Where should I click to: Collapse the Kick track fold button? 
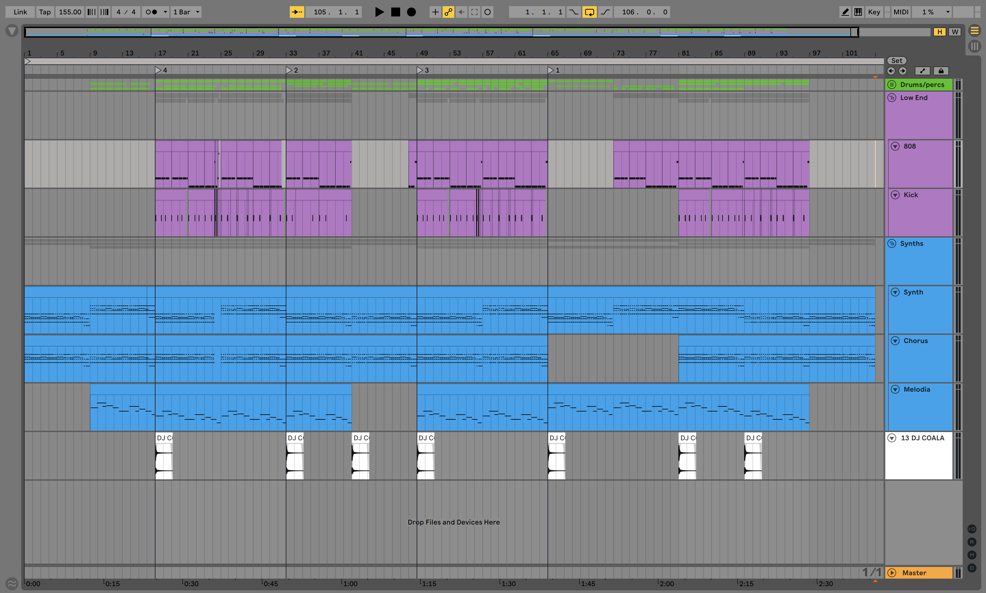[x=895, y=195]
